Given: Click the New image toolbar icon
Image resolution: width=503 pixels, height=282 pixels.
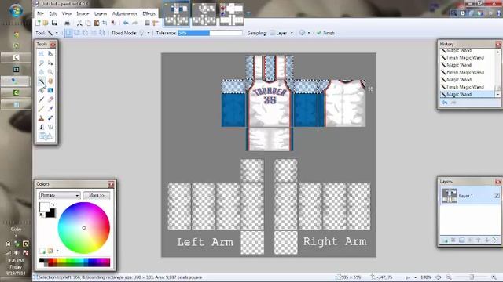Looking at the screenshot, I should pyautogui.click(x=38, y=23).
